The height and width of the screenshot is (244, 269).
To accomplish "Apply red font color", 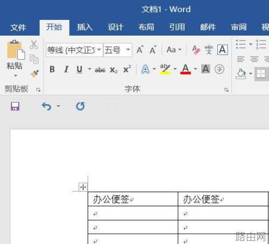I will 186,69.
